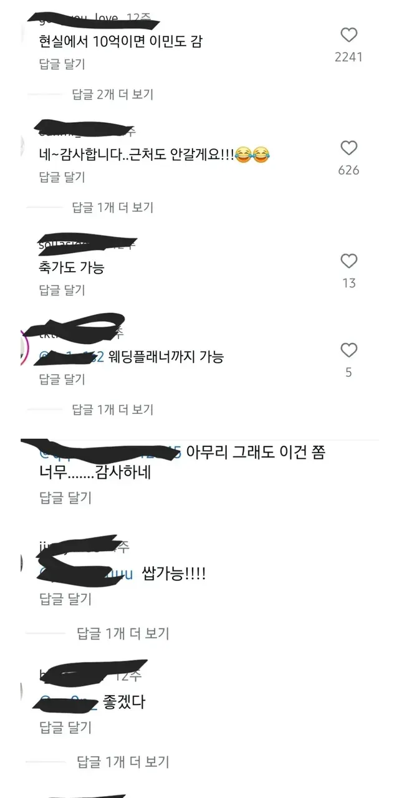This screenshot has width=399, height=798.
Task: Like the comment with 2241 likes
Action: pyautogui.click(x=349, y=35)
